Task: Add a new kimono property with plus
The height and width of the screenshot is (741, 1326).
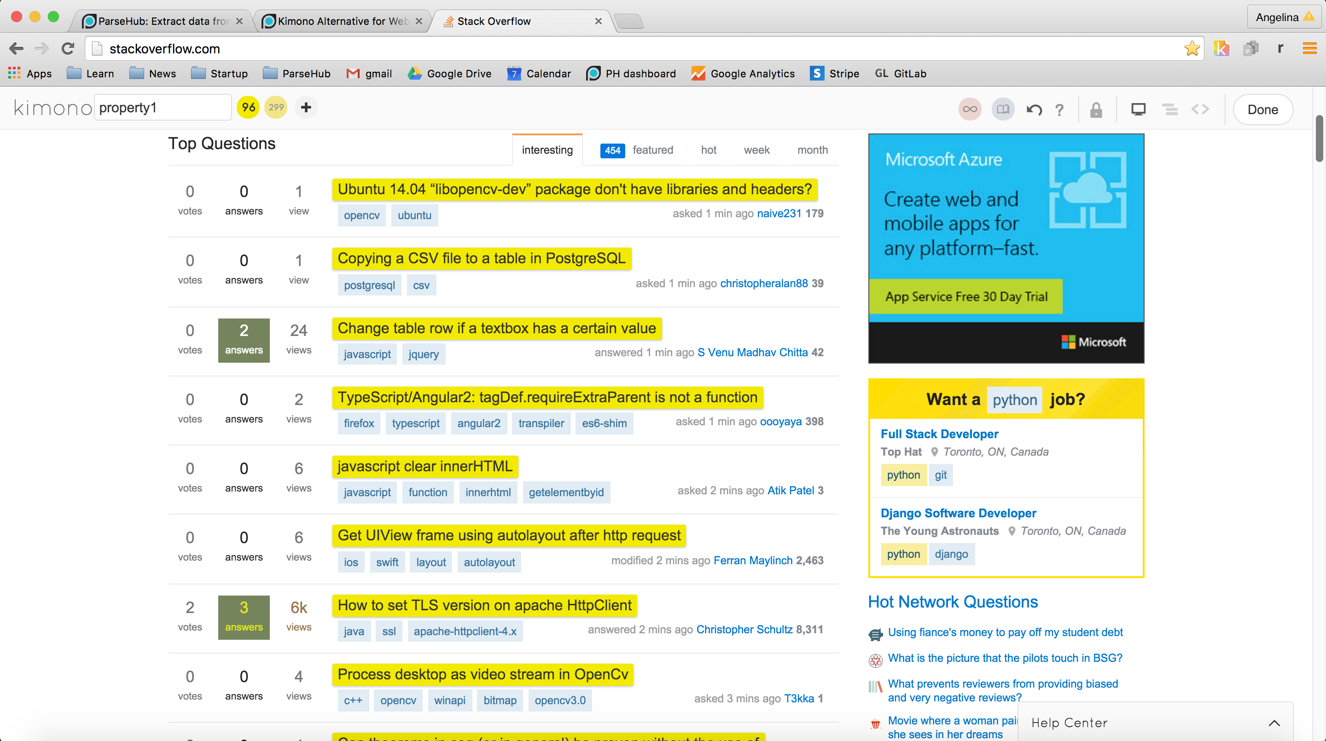Action: 306,108
